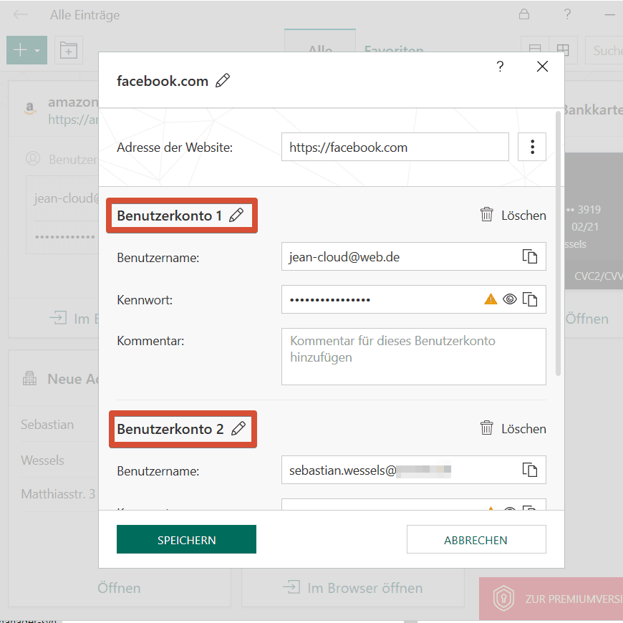Click the Wessels surname text
The height and width of the screenshot is (623, 623).
[x=42, y=460]
